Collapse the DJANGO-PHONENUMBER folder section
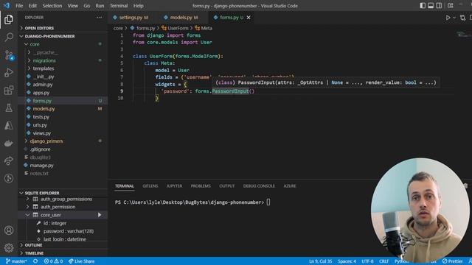 click(x=63, y=36)
